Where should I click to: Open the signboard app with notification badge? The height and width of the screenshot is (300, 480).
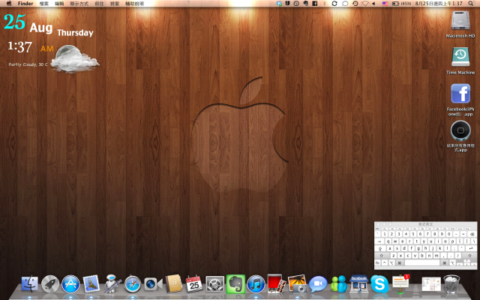400,283
